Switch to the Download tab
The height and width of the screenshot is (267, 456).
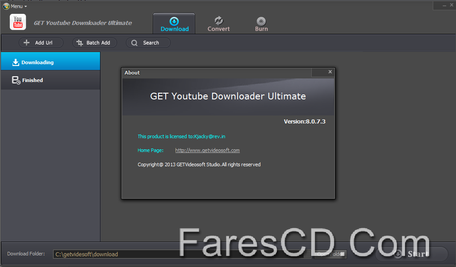pos(174,24)
